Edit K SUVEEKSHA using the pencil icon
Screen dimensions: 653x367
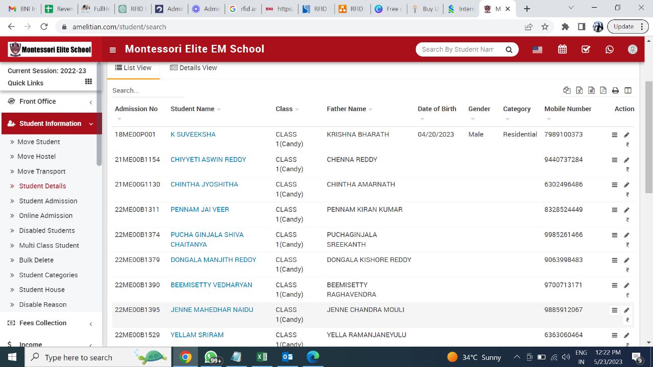(626, 135)
